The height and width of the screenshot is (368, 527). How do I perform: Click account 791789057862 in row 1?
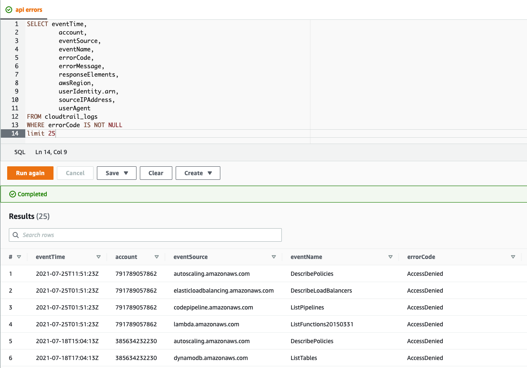[x=136, y=274]
